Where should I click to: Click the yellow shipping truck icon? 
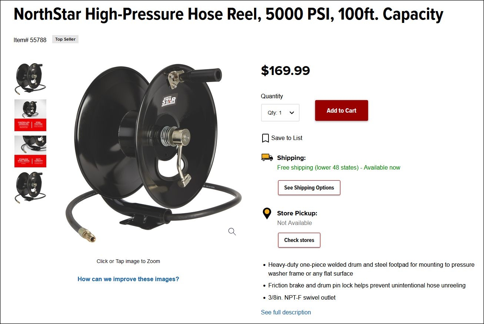coord(267,157)
